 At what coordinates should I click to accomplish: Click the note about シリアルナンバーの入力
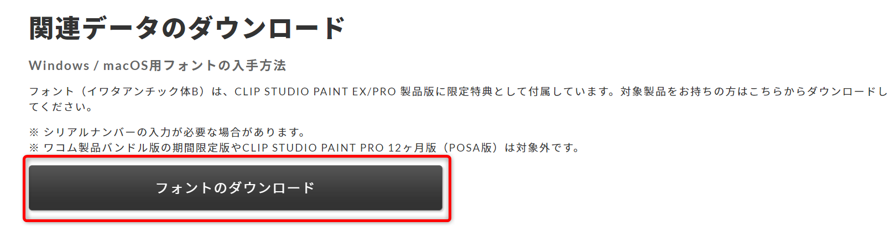(168, 132)
